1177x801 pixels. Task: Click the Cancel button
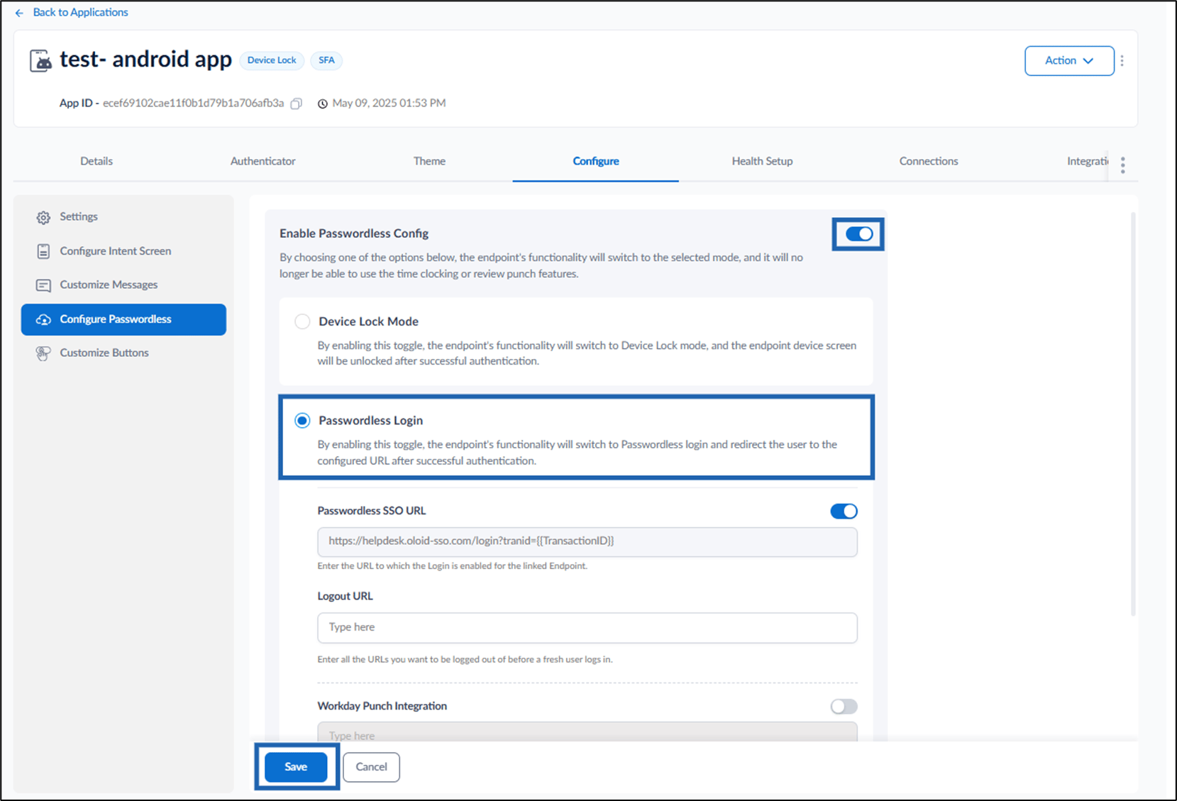coord(371,767)
